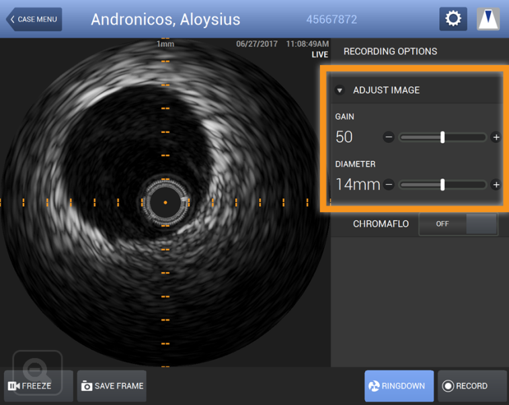Collapse the Adjust Image section
This screenshot has width=509, height=405.
340,90
